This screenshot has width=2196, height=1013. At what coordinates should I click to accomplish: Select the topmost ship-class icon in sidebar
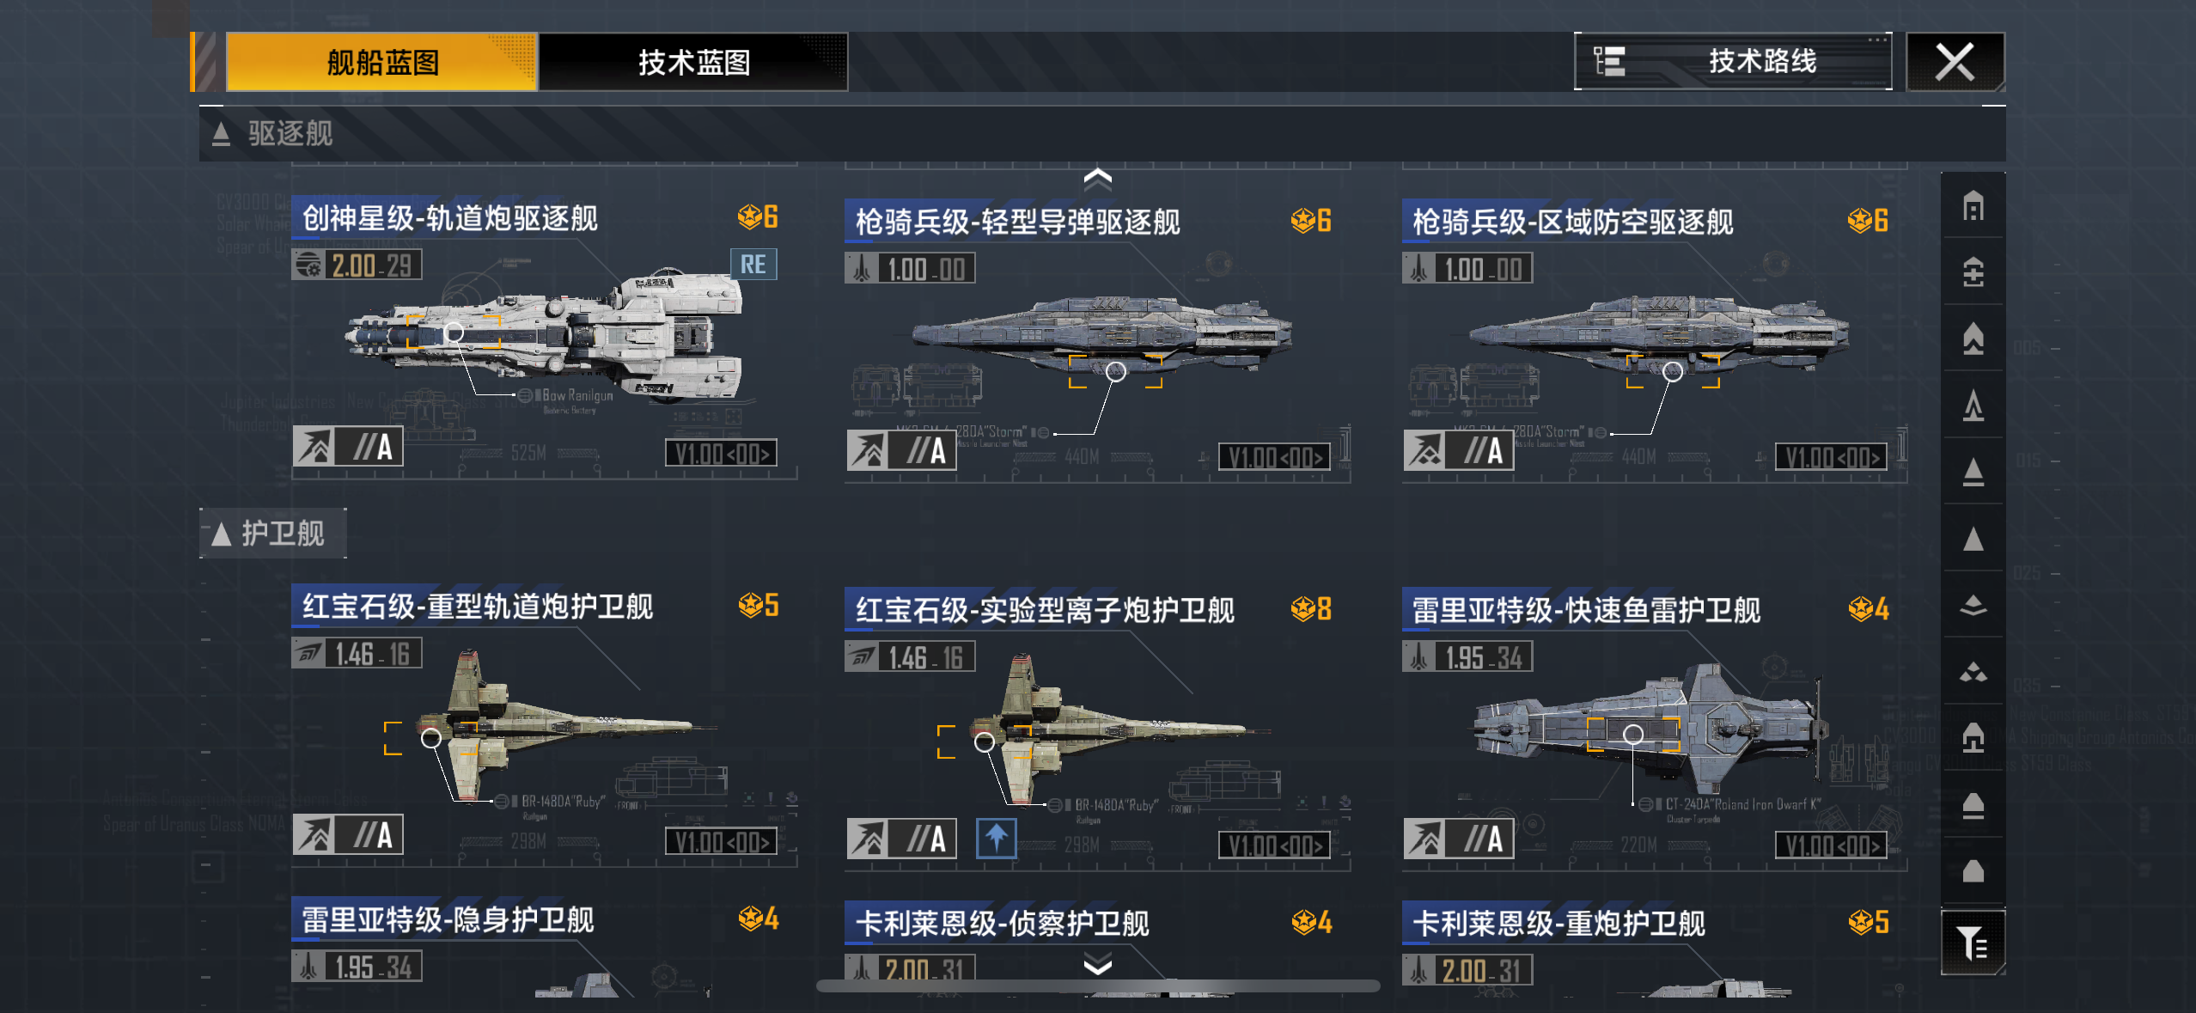1973,206
